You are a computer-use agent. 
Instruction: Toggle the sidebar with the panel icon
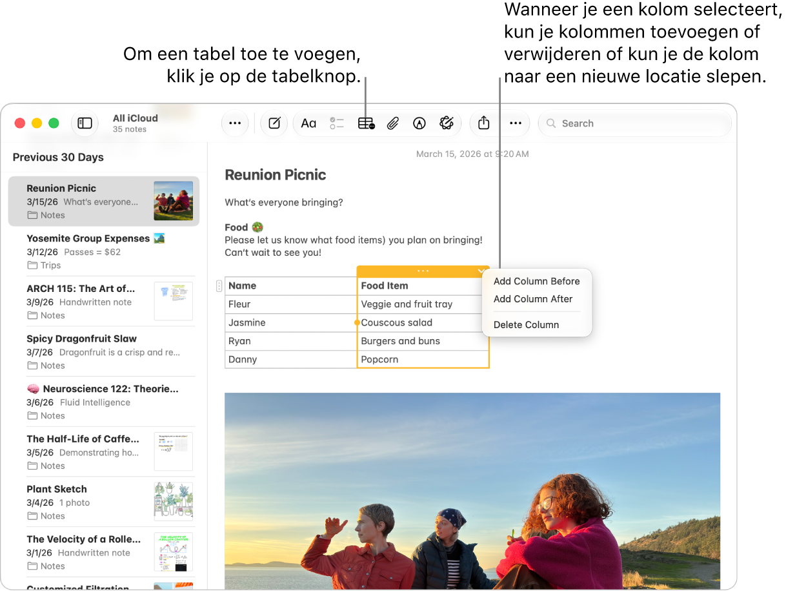(x=85, y=123)
